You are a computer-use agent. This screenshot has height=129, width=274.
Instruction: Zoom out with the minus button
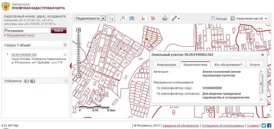[79, 75]
